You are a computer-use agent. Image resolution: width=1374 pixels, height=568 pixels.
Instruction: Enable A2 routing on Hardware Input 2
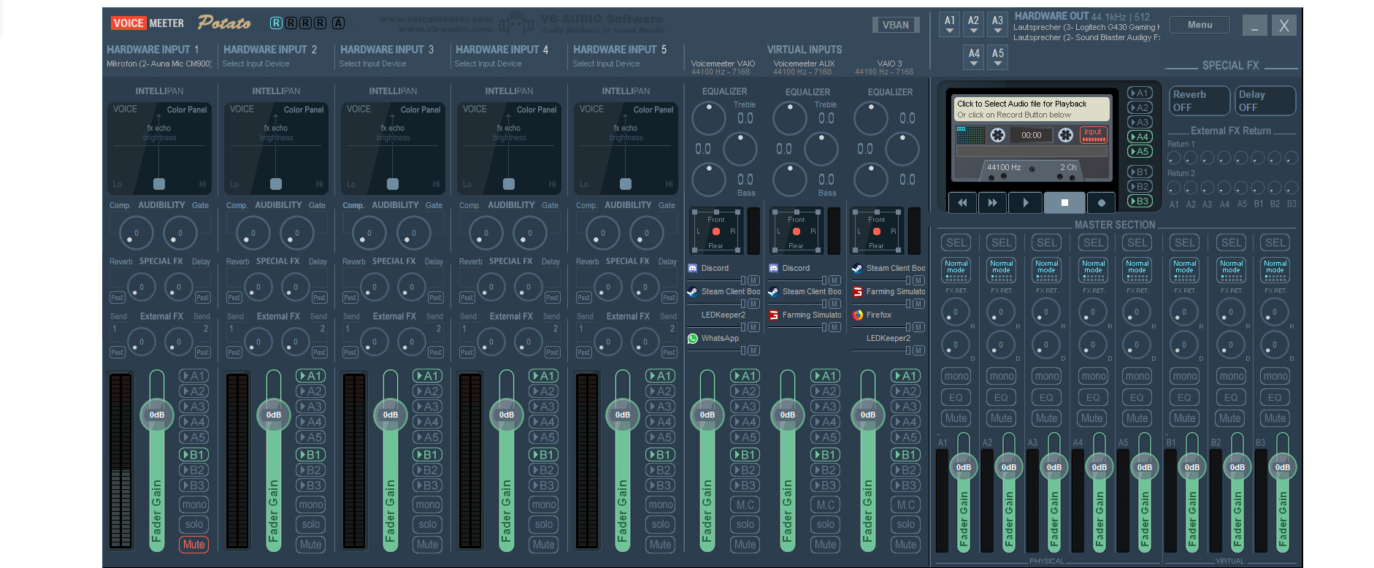310,391
